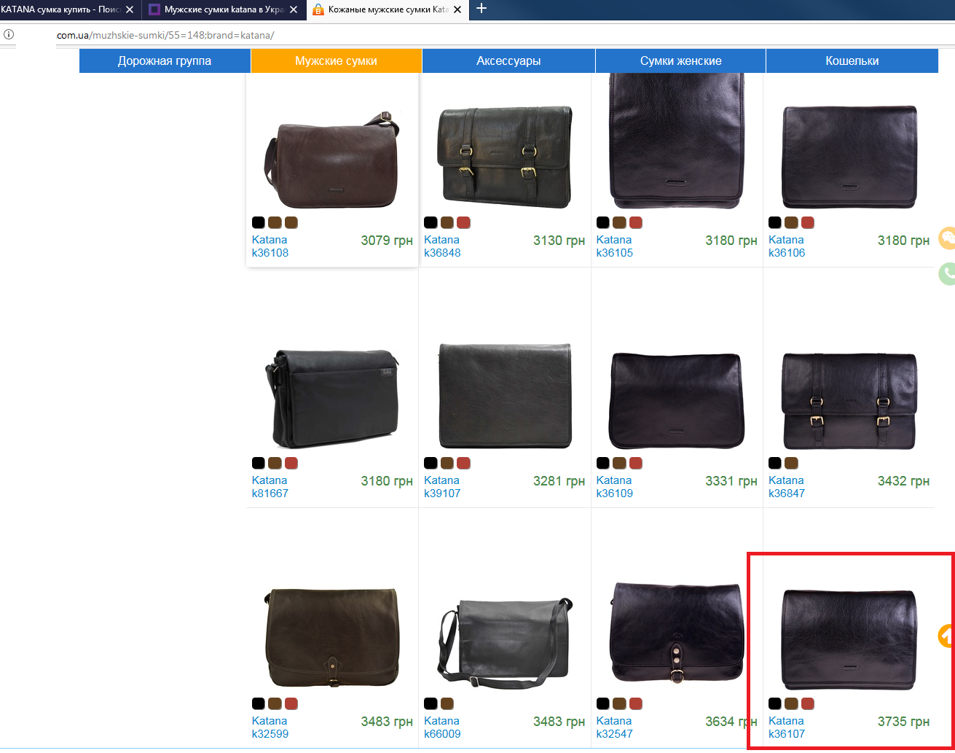The image size is (955, 753).
Task: Pick the brown swatch for k39107
Action: tap(447, 463)
